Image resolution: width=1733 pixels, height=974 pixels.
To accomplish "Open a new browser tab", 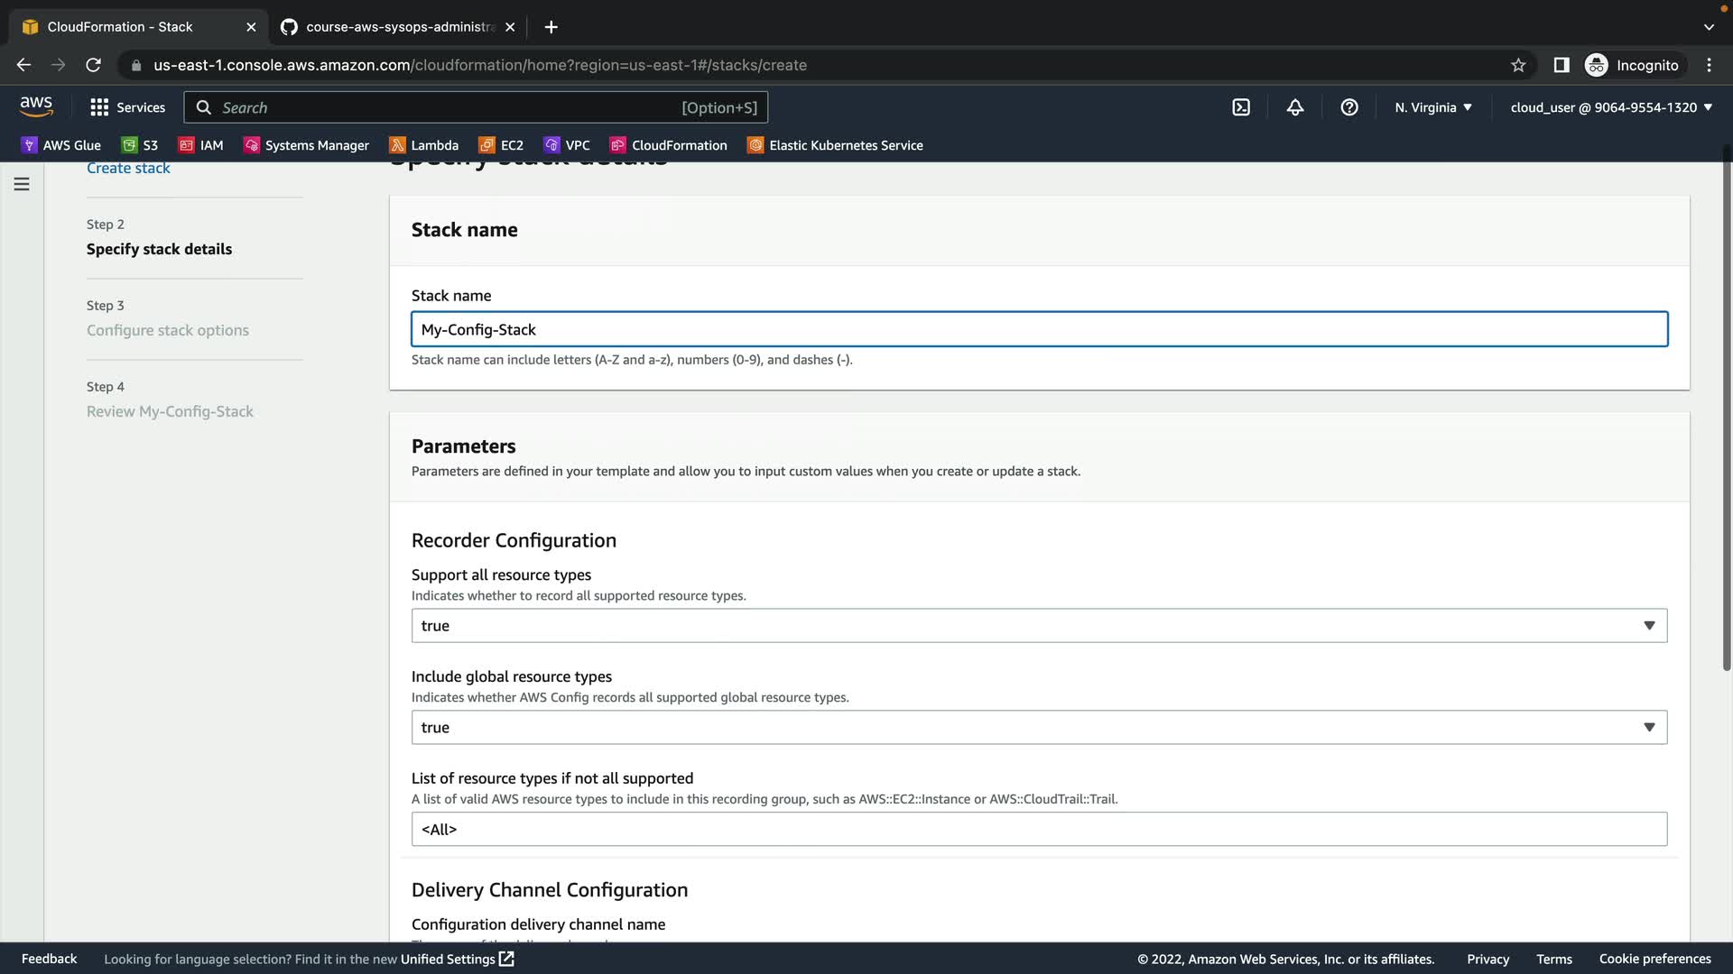I will point(551,27).
